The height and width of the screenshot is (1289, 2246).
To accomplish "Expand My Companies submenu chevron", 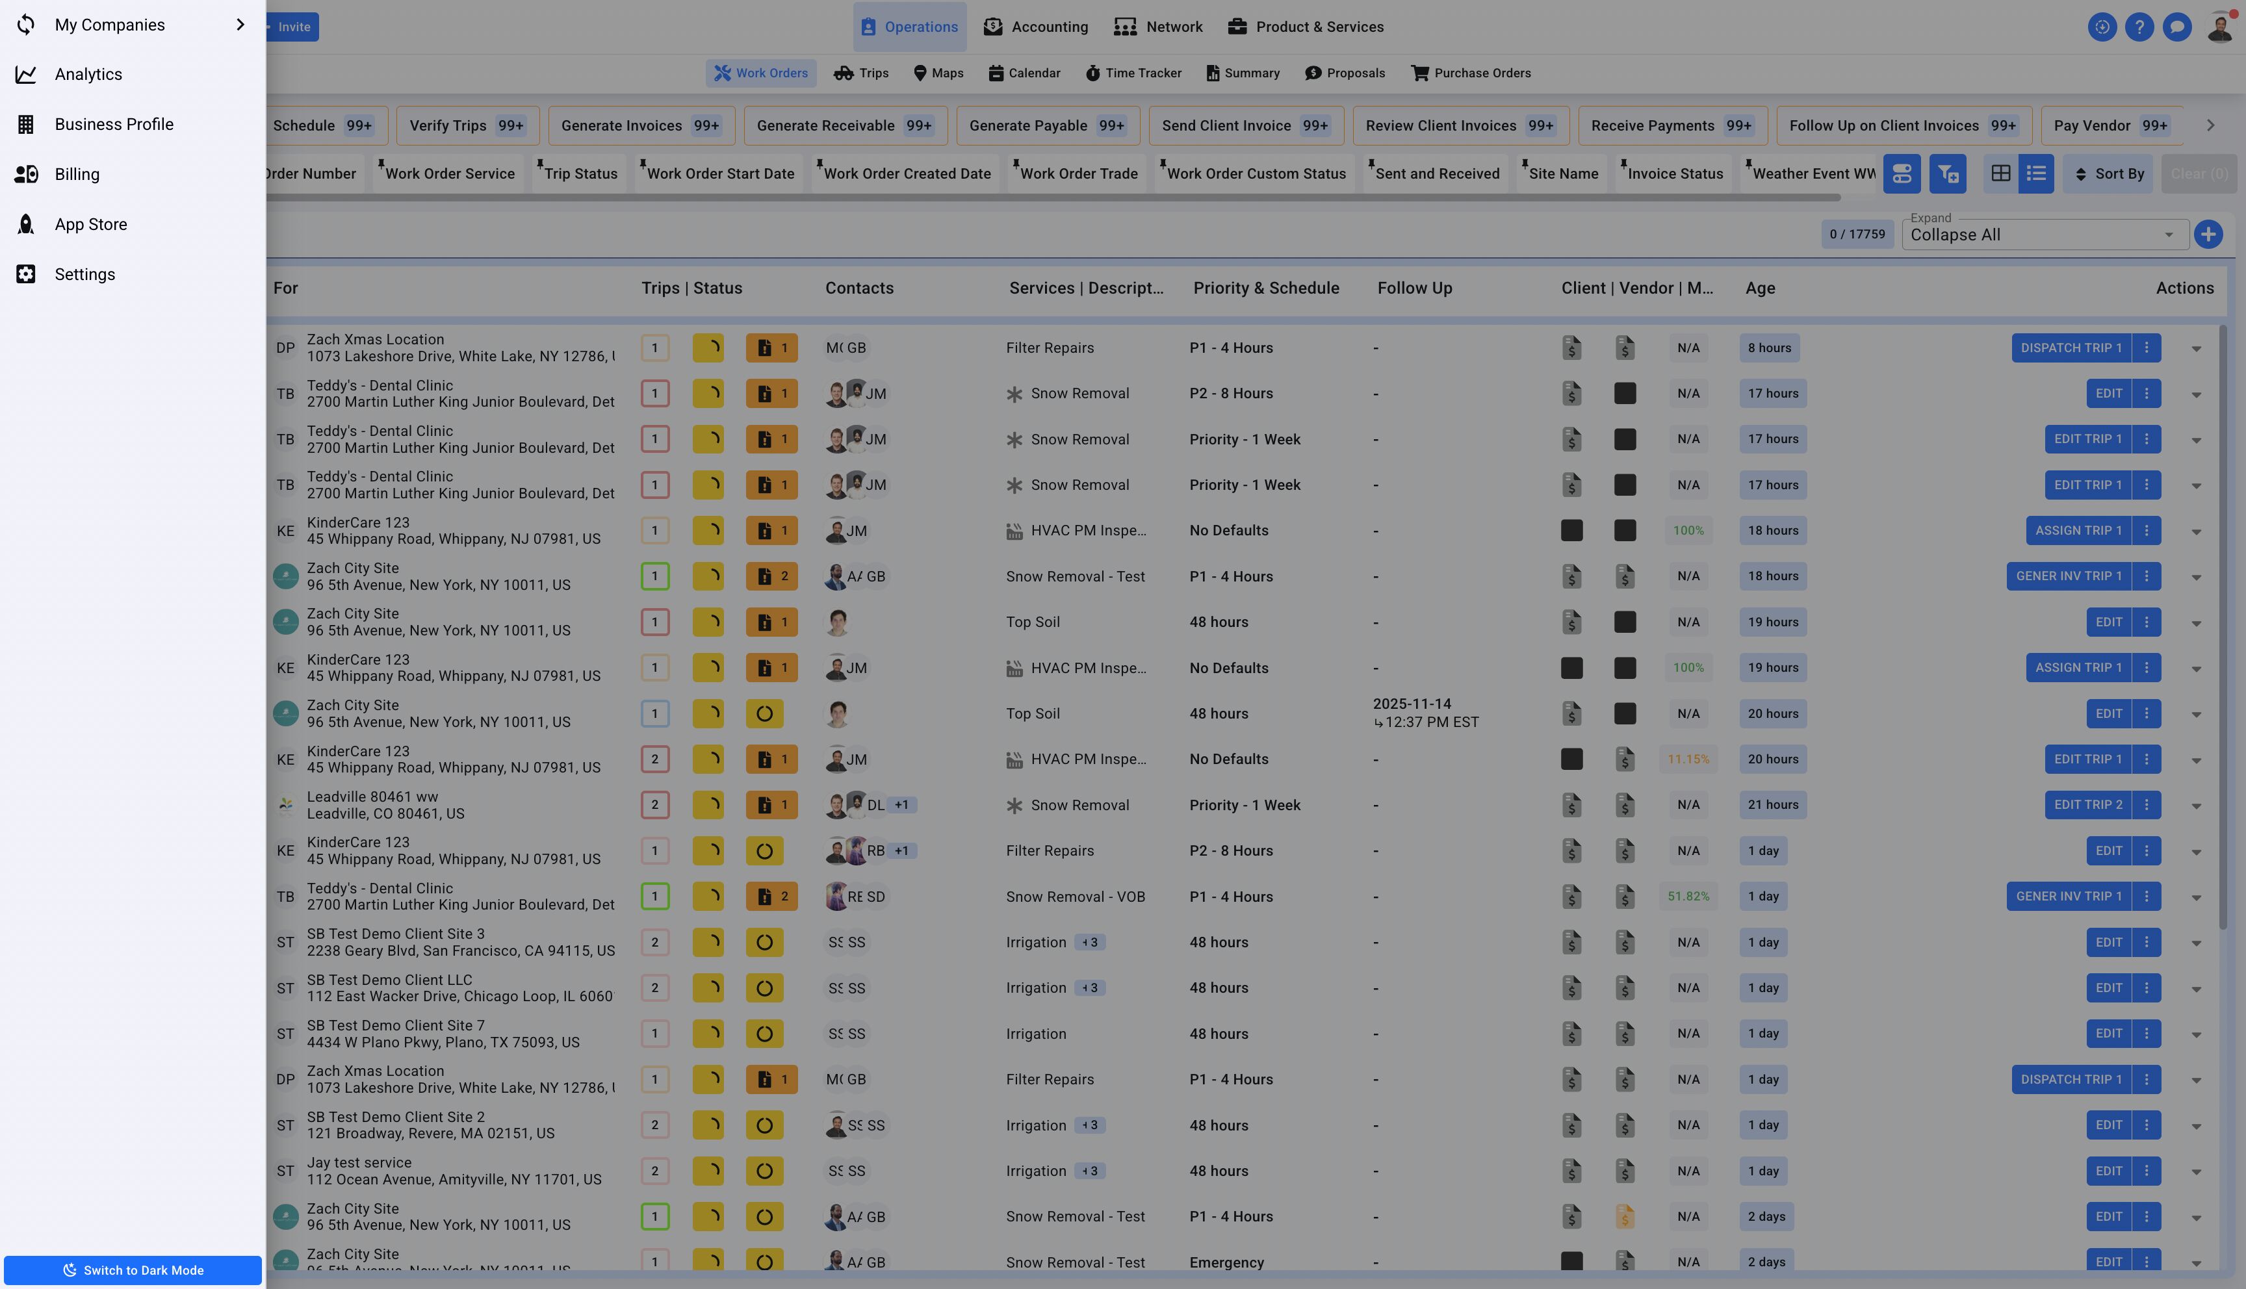I will (240, 25).
